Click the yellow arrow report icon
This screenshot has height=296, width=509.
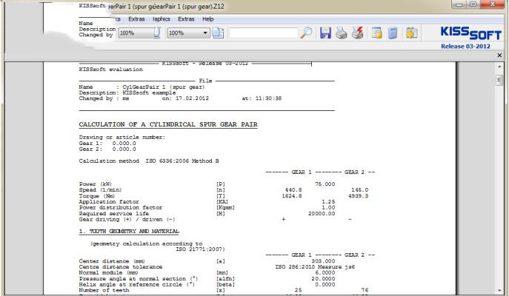411,33
